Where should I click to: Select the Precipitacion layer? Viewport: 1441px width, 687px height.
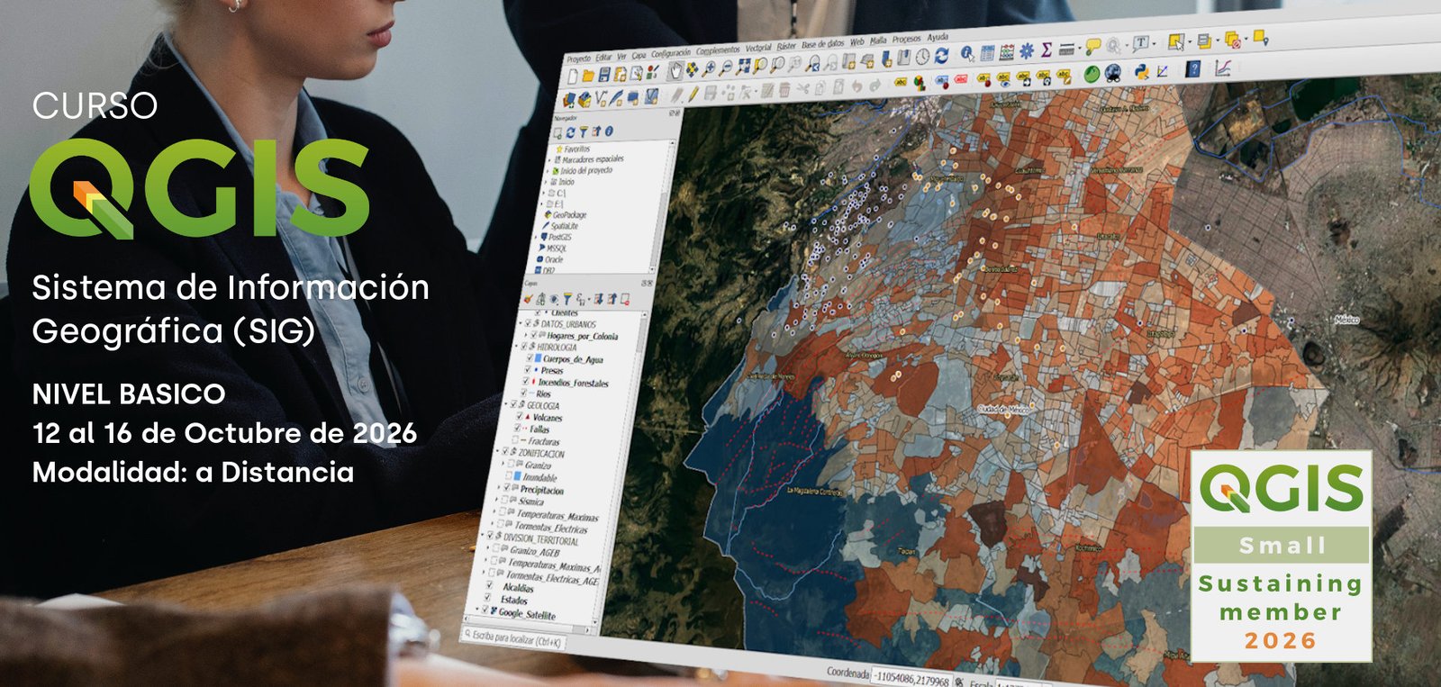(x=541, y=490)
